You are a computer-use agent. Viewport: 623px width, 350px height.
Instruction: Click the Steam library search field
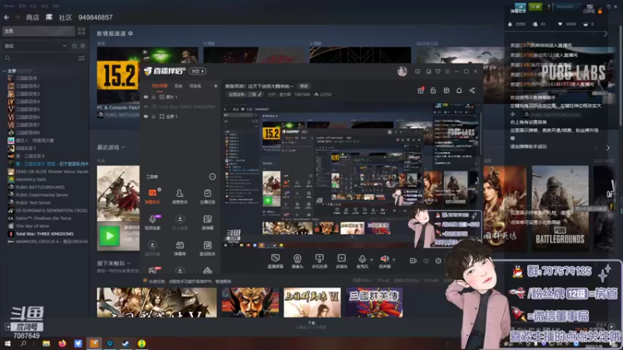40,58
